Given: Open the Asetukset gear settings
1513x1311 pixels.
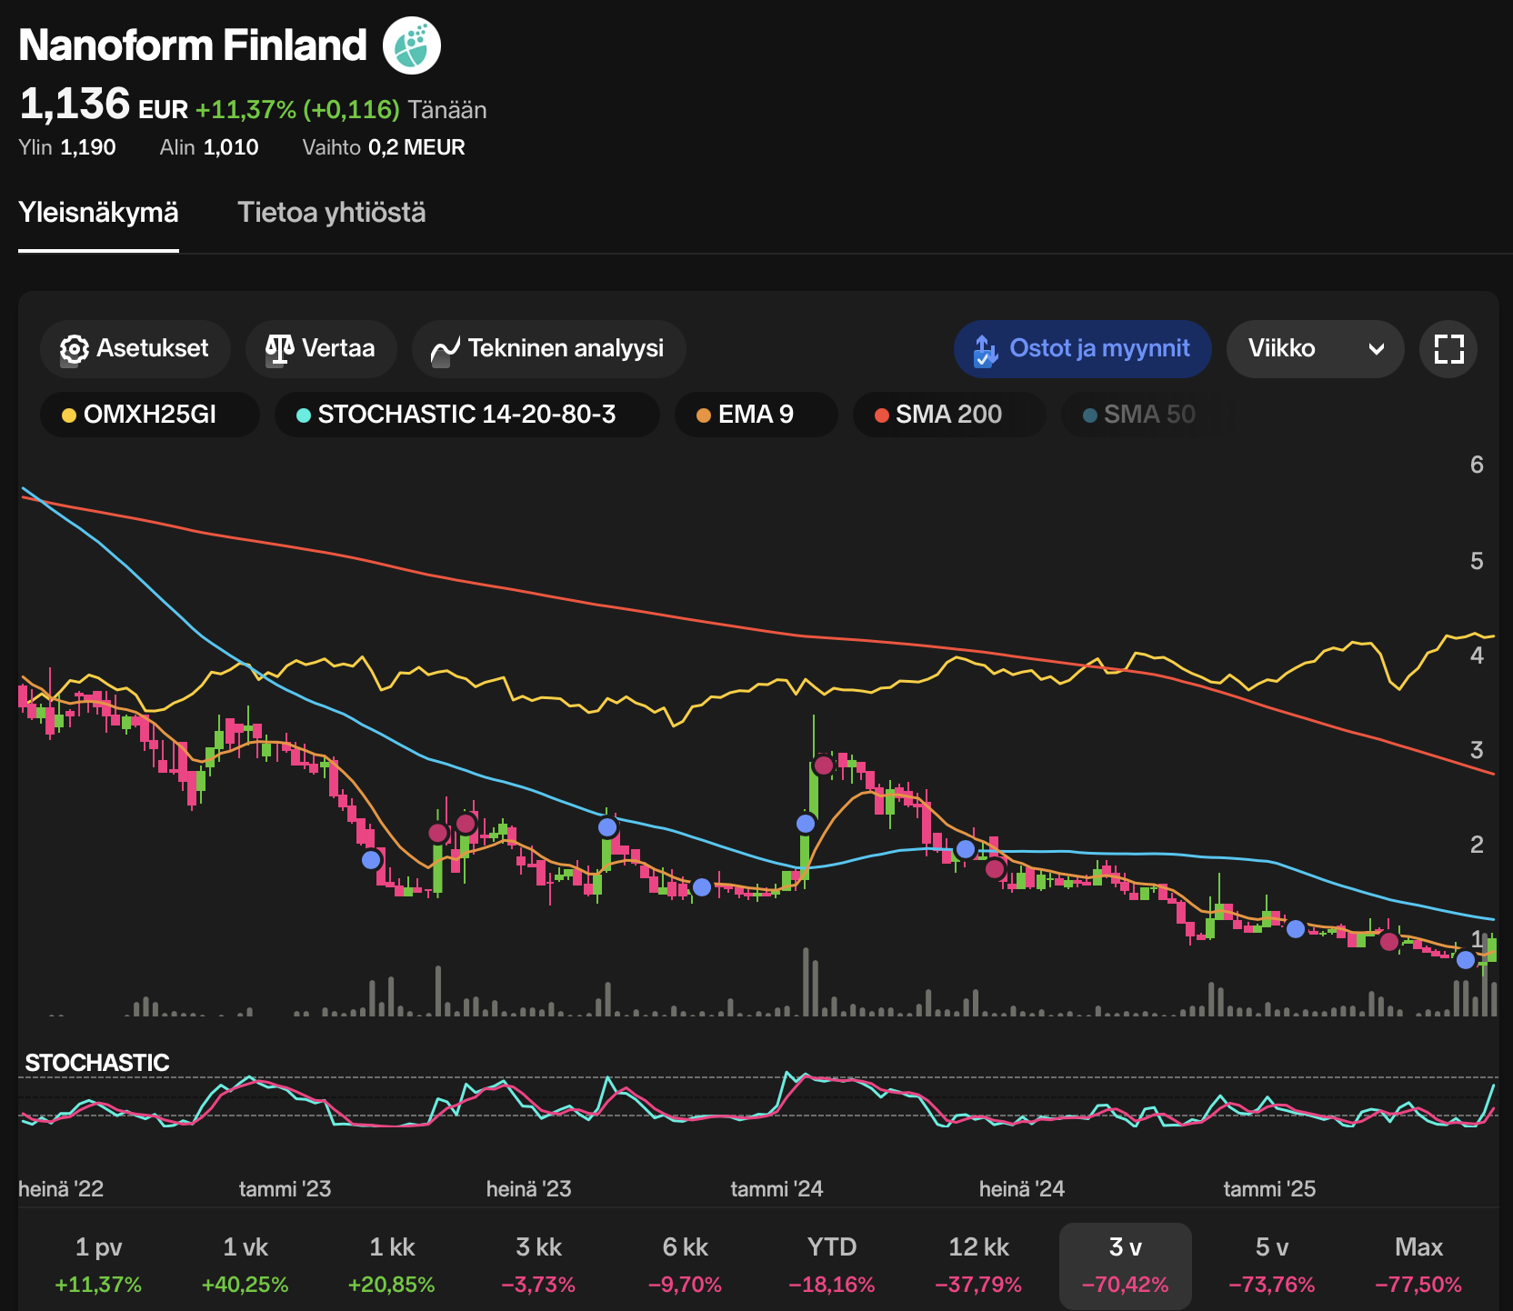Looking at the screenshot, I should [135, 349].
